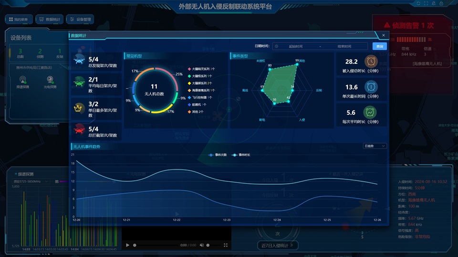Select the 光电探测 camera device icon
458x257 pixels.
click(x=50, y=79)
